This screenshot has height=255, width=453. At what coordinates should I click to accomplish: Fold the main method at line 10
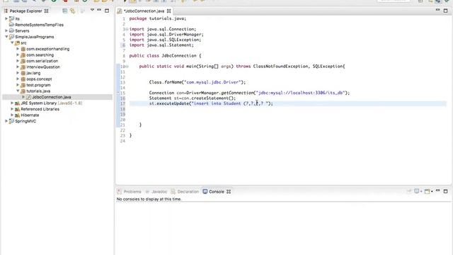(x=127, y=67)
